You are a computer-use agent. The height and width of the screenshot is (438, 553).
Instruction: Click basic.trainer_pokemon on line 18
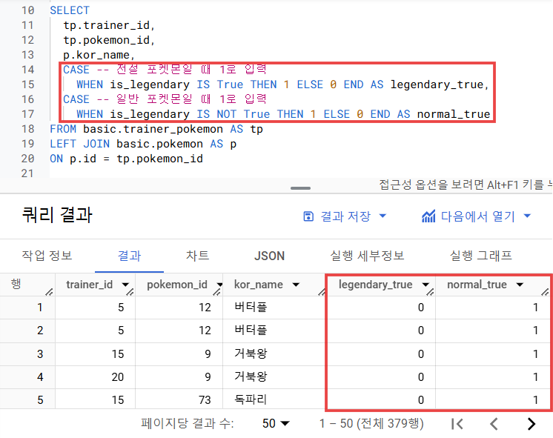click(x=153, y=129)
